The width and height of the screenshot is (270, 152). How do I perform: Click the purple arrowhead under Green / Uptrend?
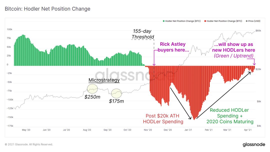pyautogui.click(x=254, y=64)
